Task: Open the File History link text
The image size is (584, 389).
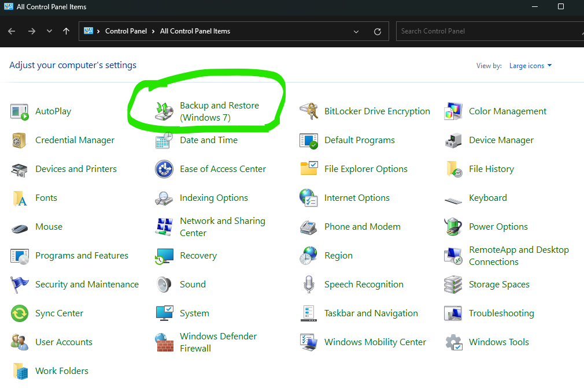Action: [x=491, y=169]
